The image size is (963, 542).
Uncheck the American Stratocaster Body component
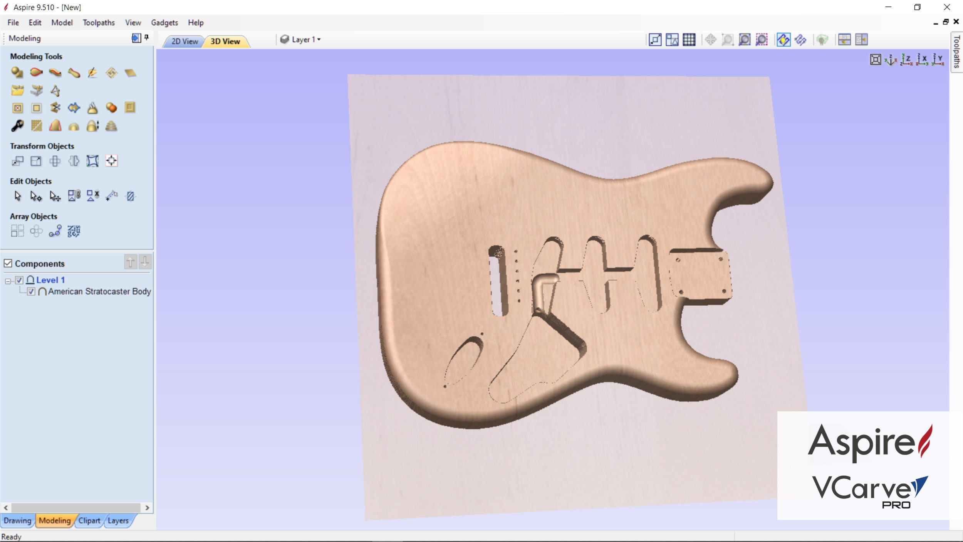[x=30, y=292]
